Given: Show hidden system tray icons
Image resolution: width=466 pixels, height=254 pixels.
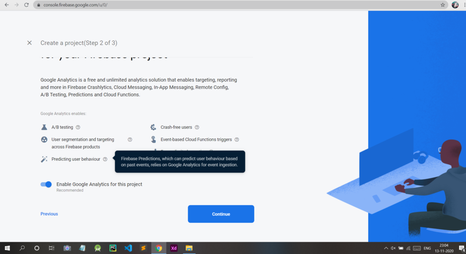Looking at the screenshot, I should point(386,248).
